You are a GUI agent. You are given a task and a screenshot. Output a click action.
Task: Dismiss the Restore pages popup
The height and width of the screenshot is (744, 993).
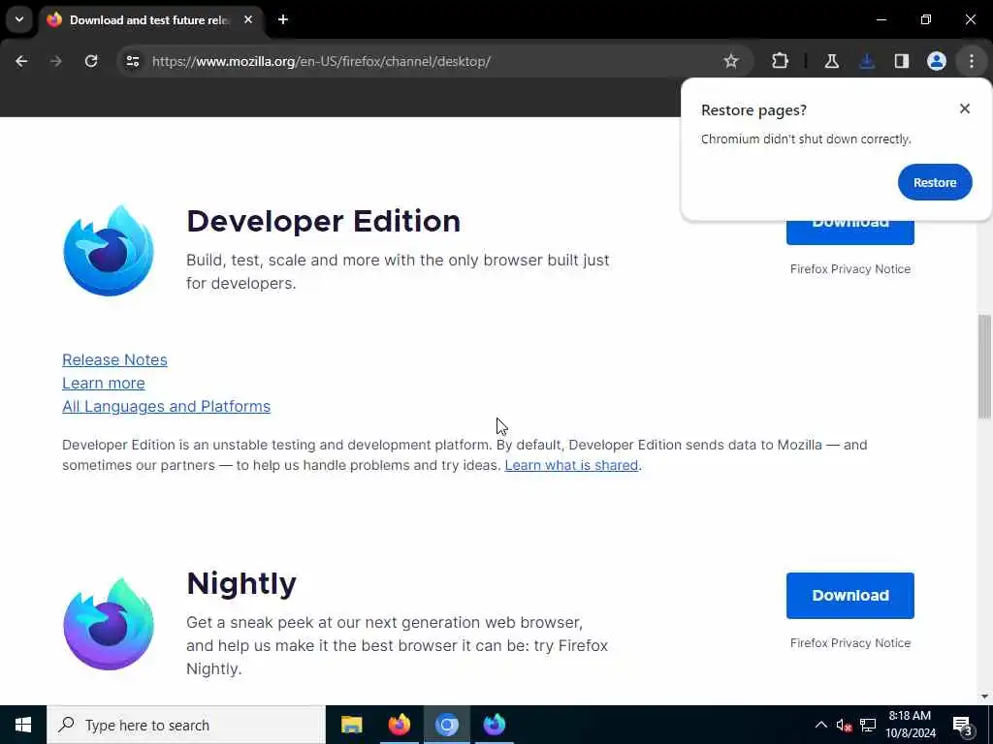point(965,108)
